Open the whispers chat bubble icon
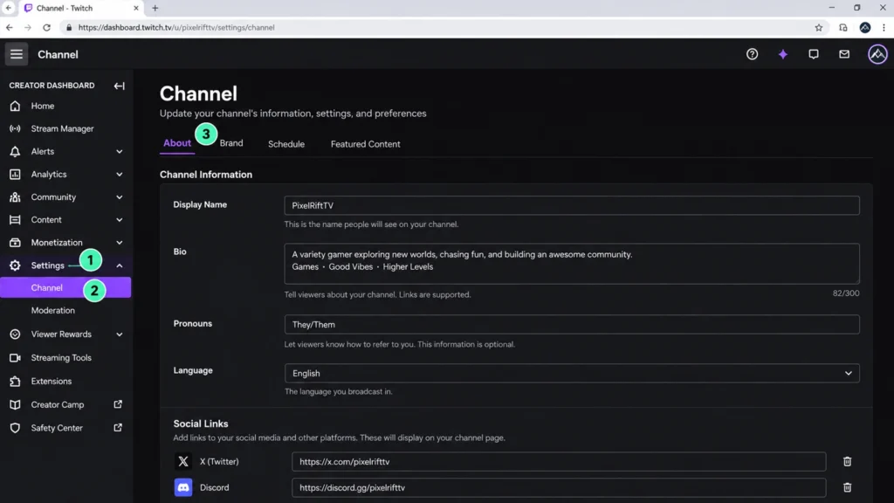The width and height of the screenshot is (894, 503). [814, 54]
